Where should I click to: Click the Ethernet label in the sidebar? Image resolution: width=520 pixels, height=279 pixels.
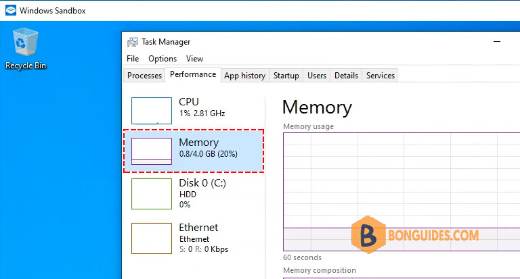[198, 228]
